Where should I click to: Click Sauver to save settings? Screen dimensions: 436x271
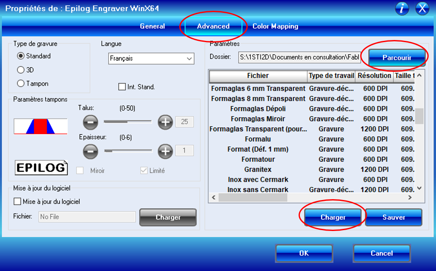point(394,217)
